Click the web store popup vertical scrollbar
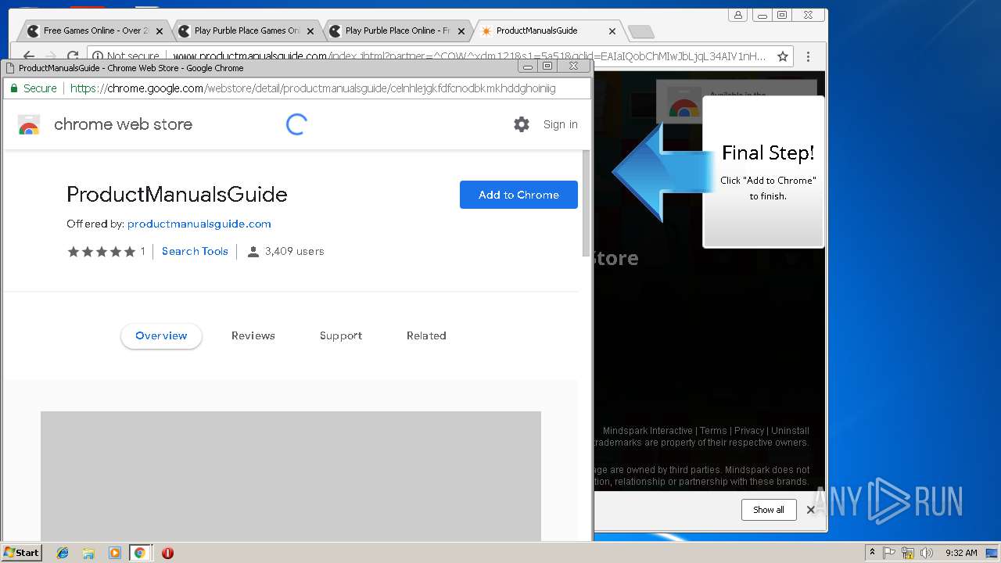Viewport: 1001px width, 563px height. [587, 203]
